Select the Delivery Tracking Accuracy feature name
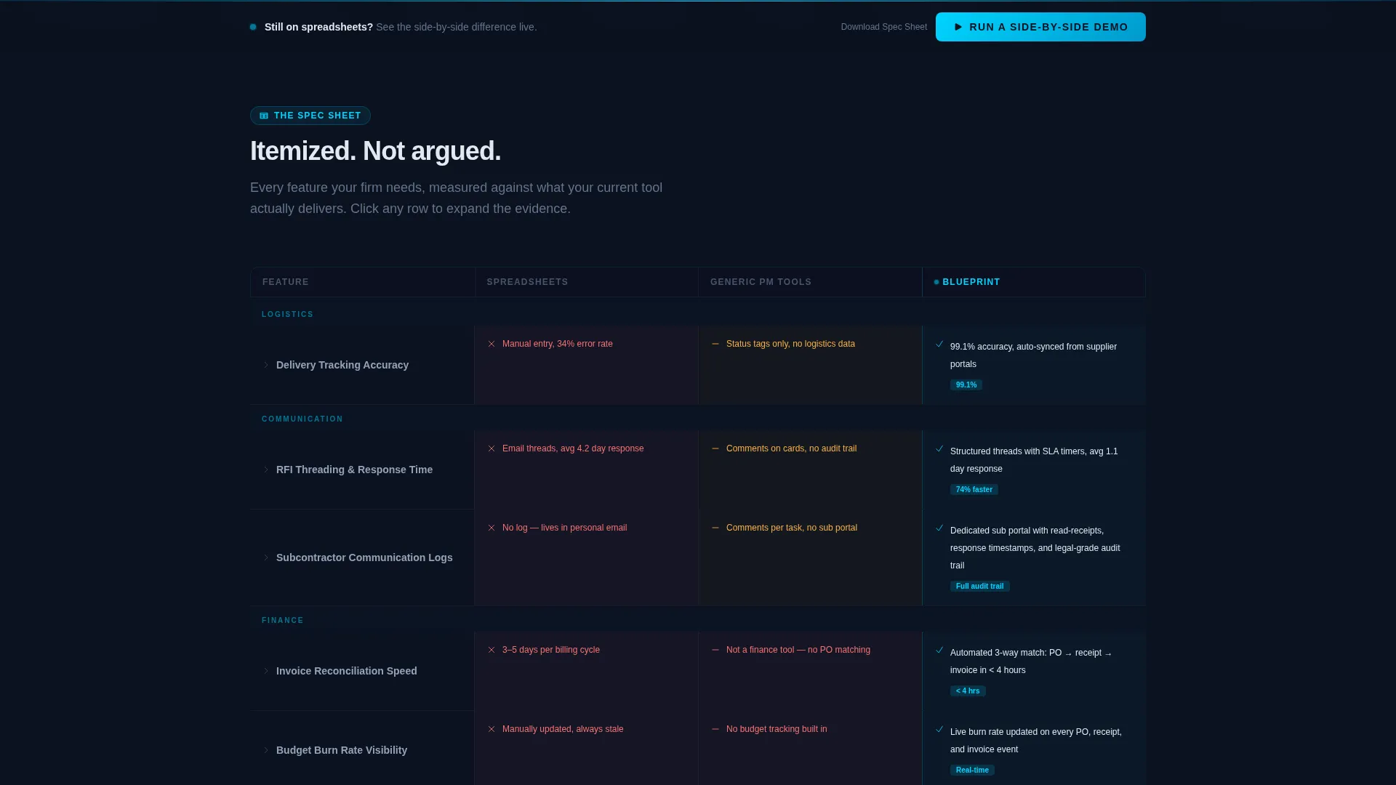The height and width of the screenshot is (785, 1396). [x=342, y=365]
